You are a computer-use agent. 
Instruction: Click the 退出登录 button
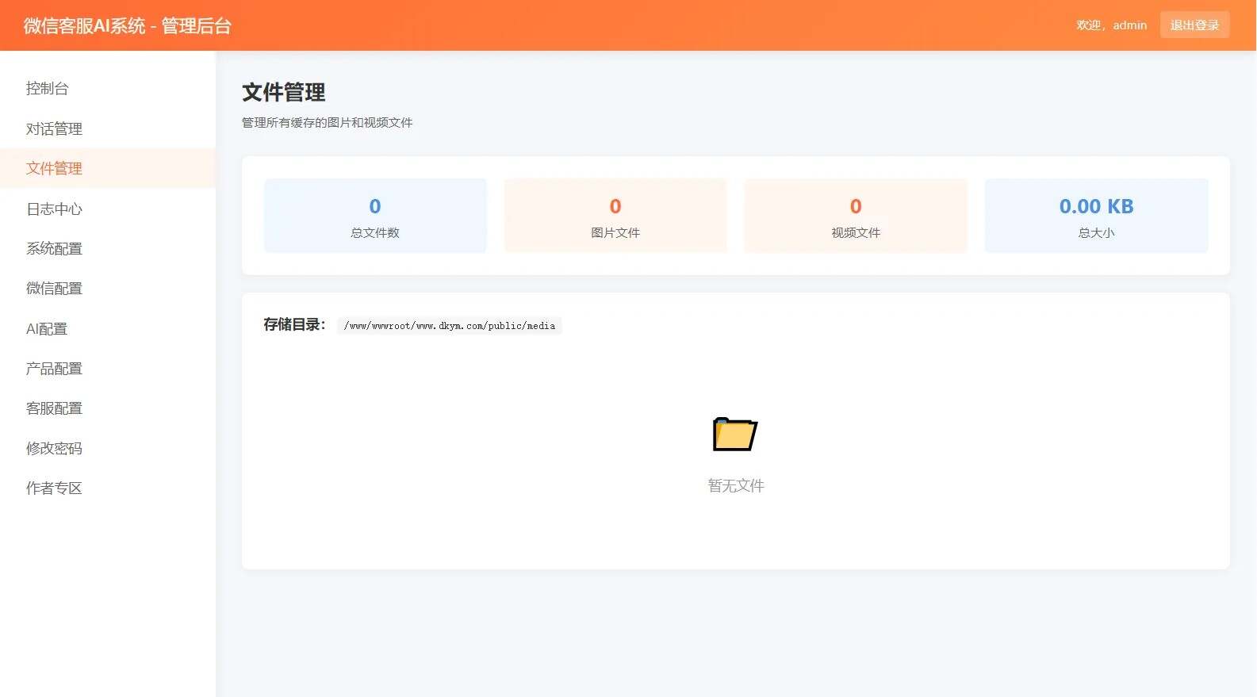1194,25
